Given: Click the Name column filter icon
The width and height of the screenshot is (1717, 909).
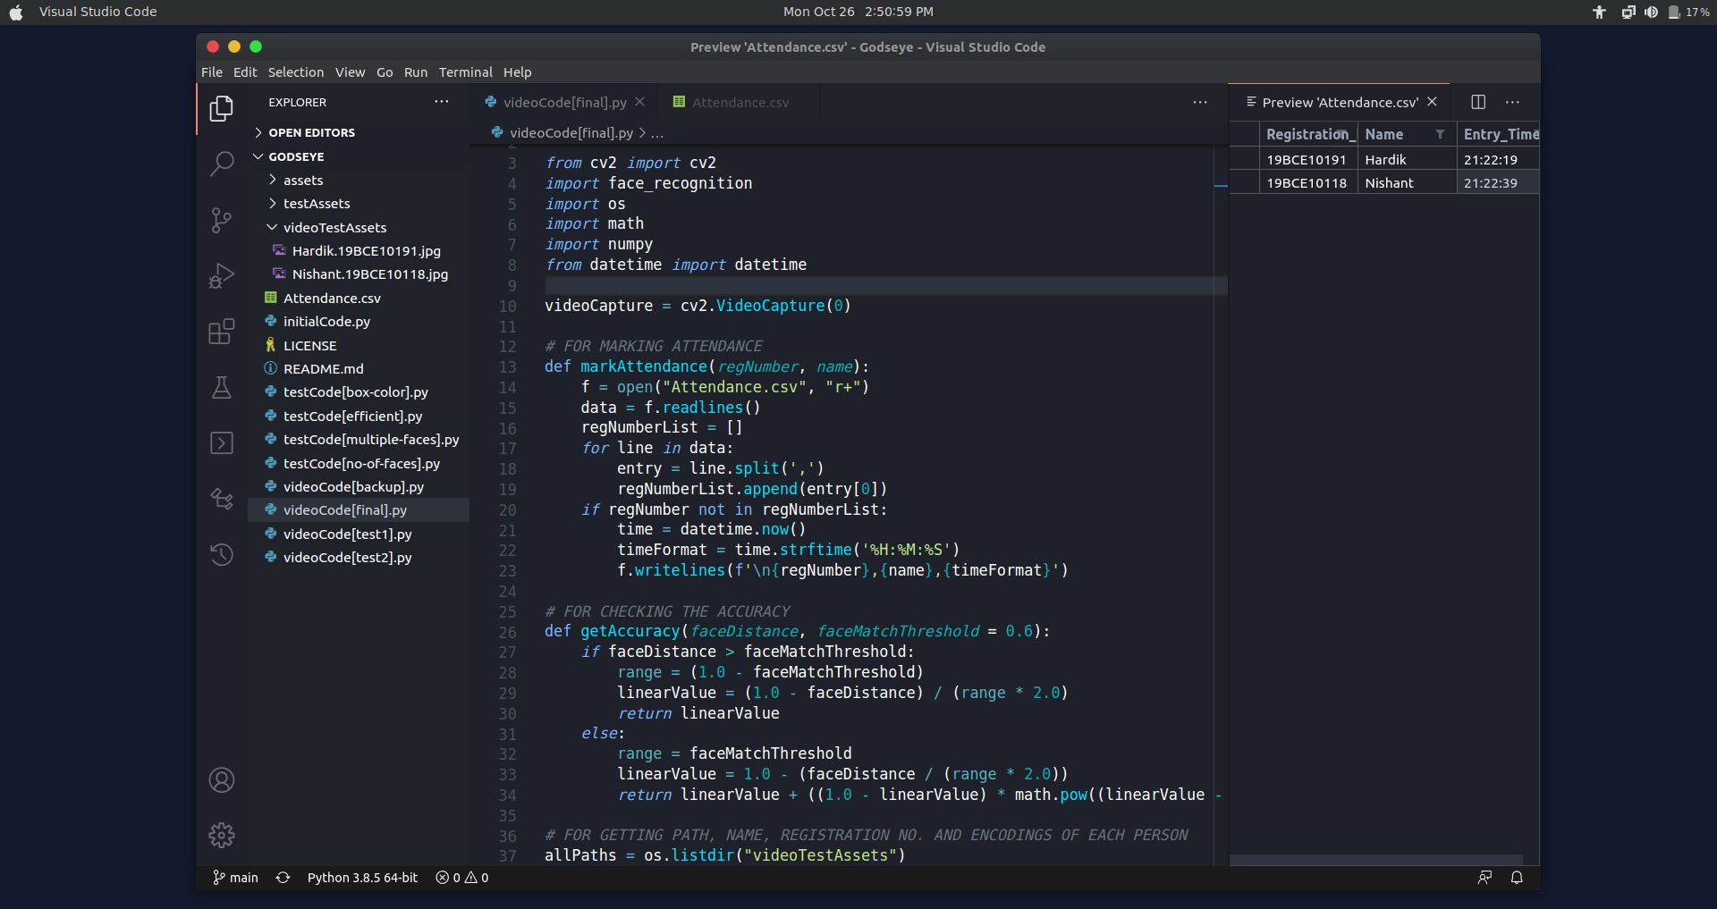Looking at the screenshot, I should pyautogui.click(x=1440, y=134).
